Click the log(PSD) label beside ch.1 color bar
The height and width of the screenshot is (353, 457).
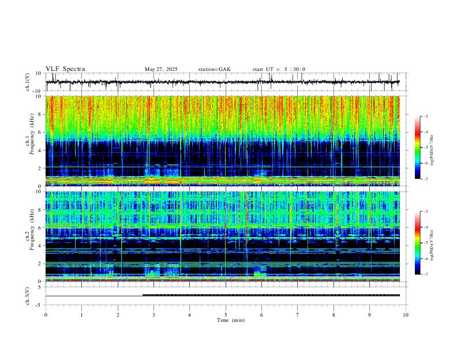coord(432,151)
